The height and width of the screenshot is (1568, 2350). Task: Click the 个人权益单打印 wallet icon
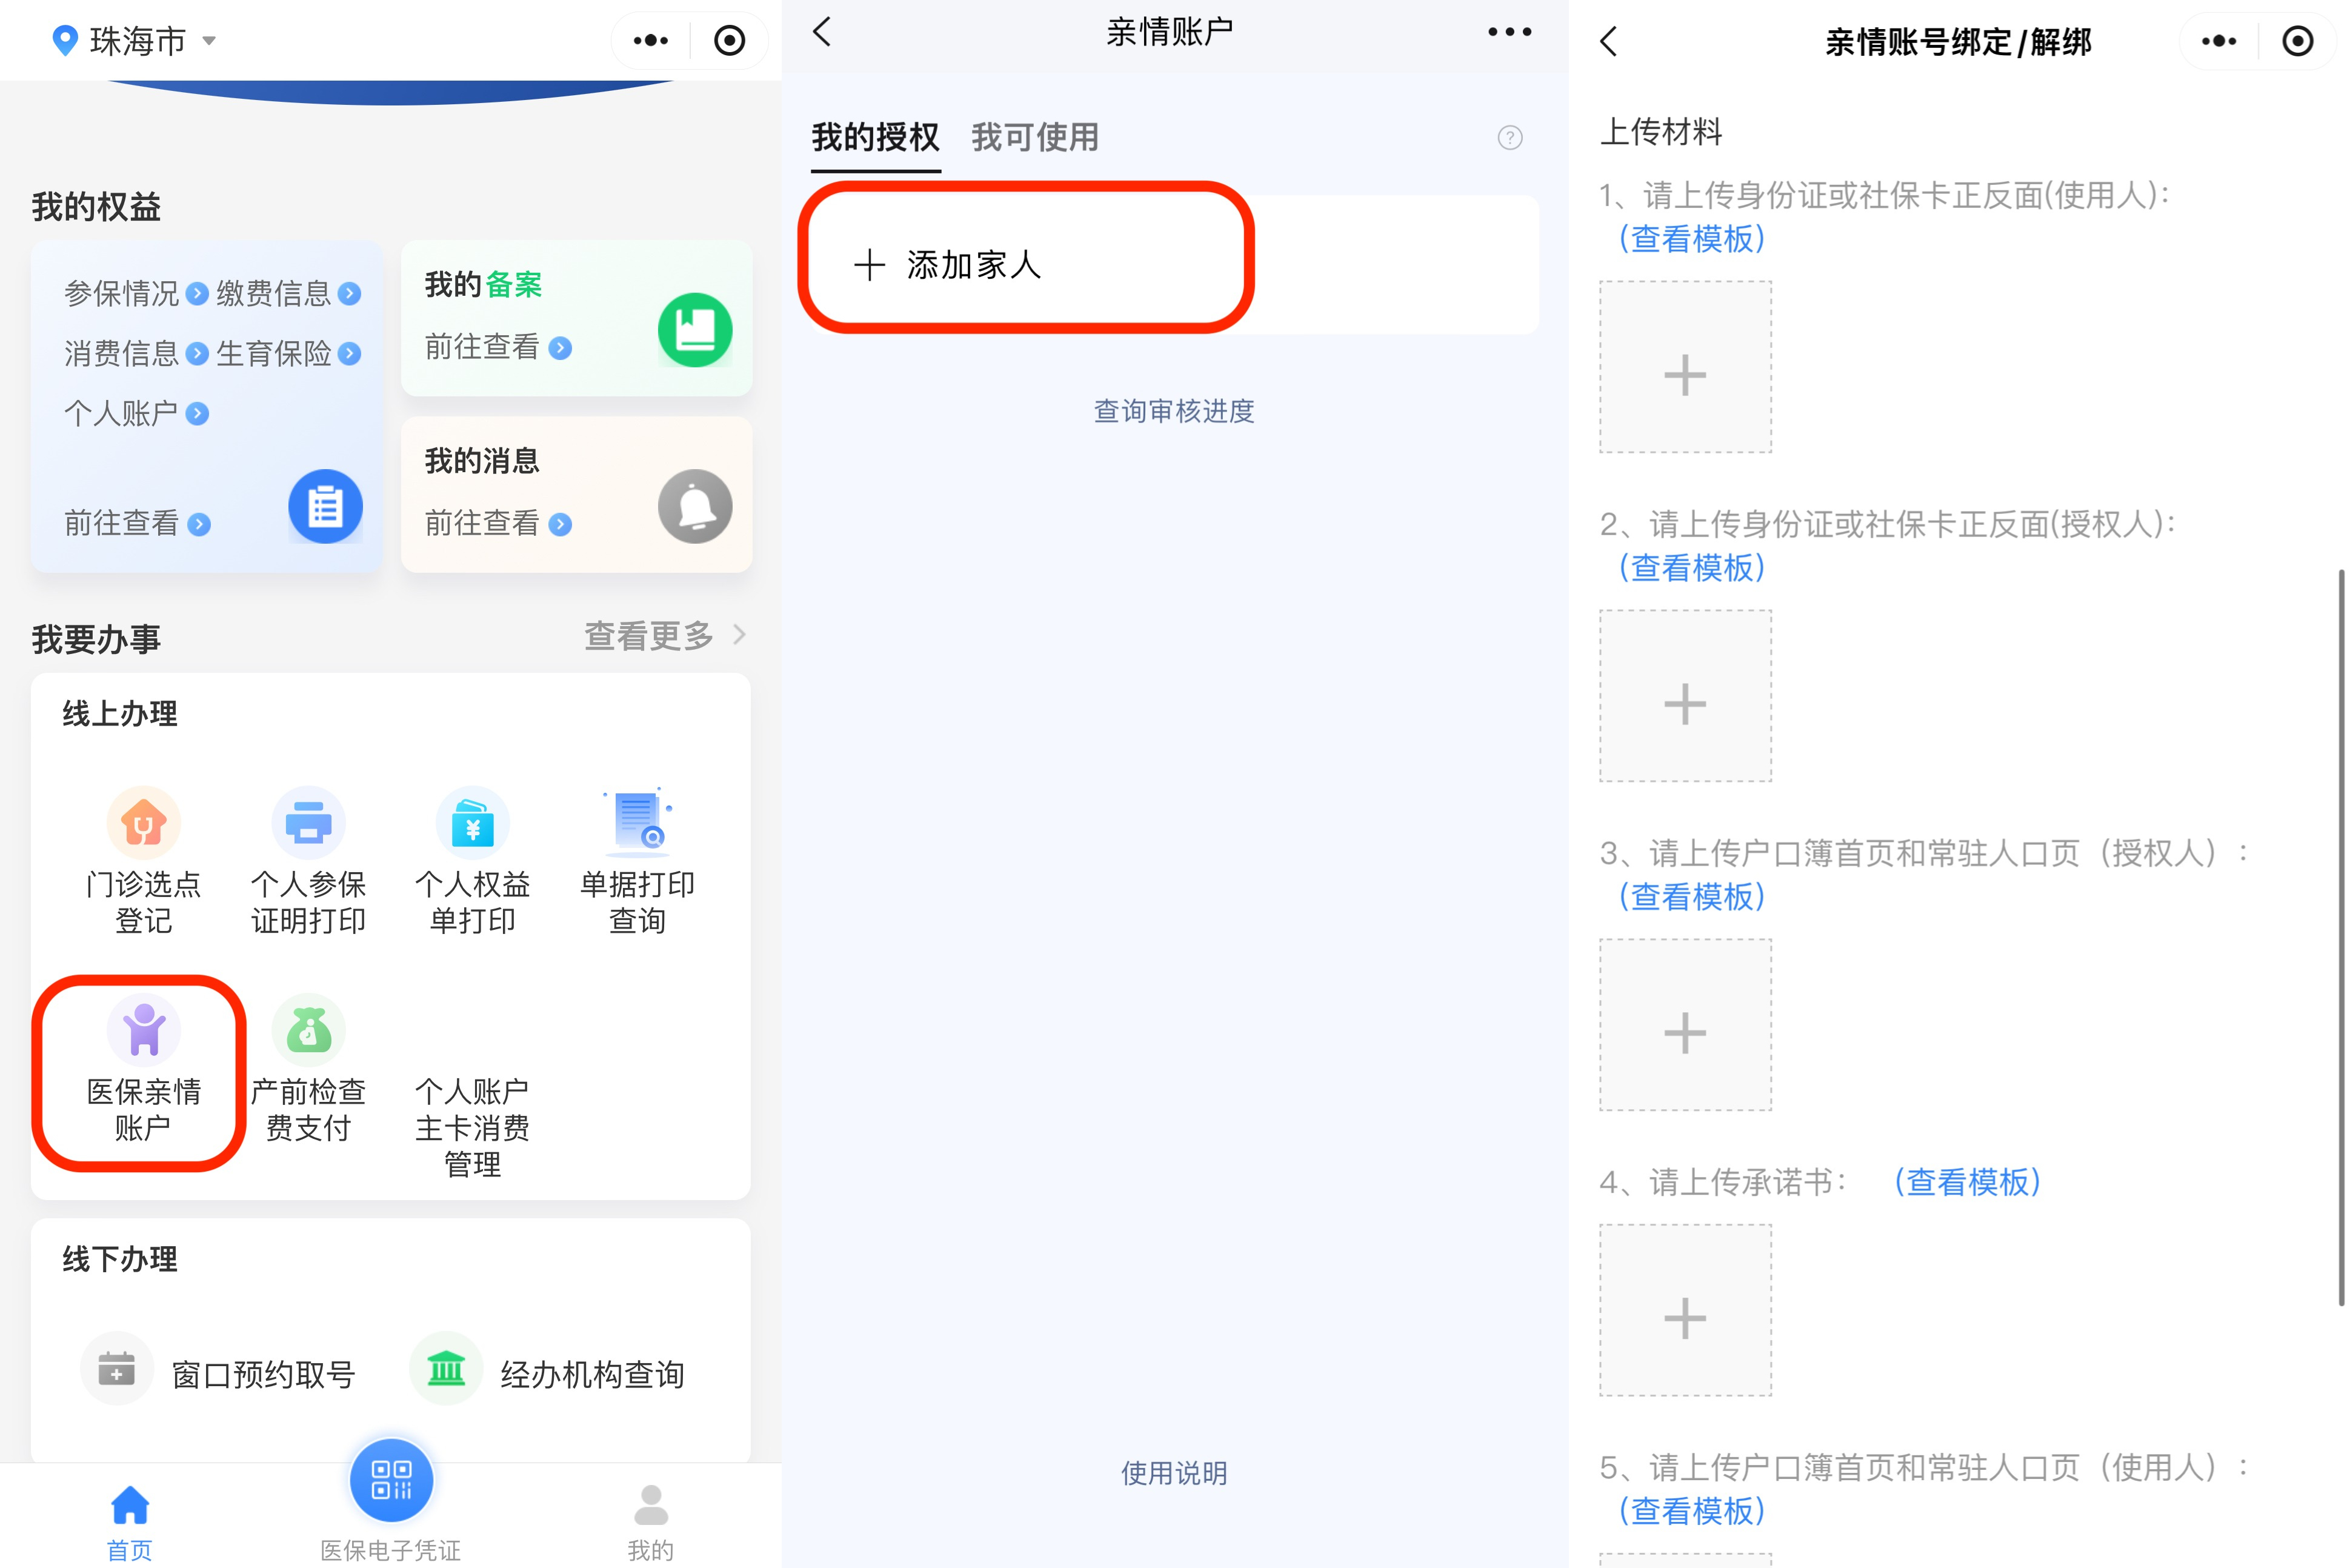click(471, 822)
